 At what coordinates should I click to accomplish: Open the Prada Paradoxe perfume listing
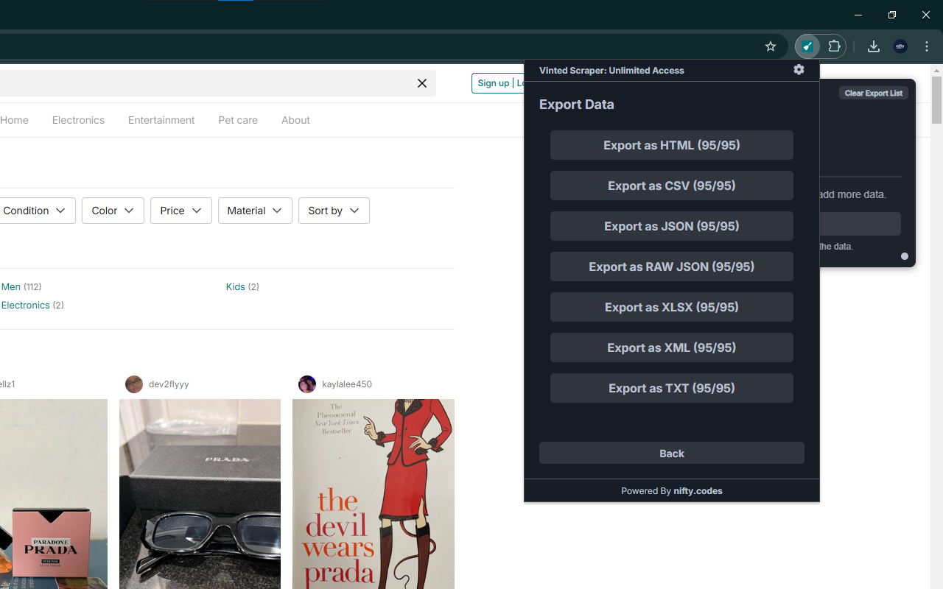coord(54,494)
